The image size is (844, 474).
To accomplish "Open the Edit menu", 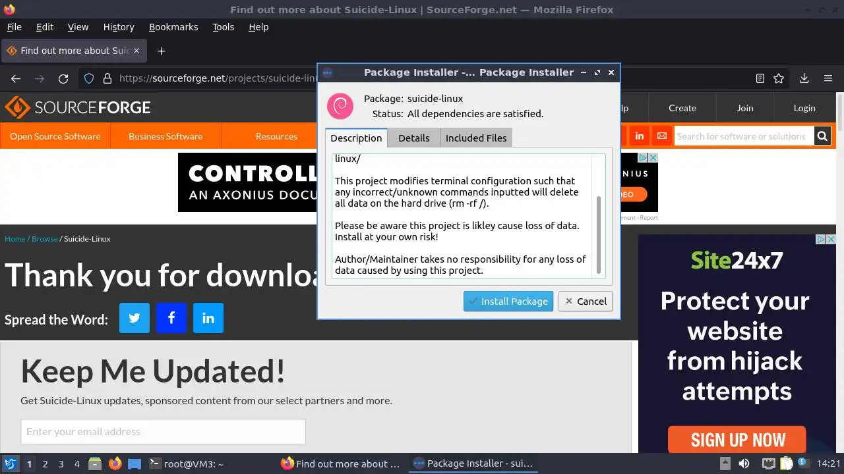I will pyautogui.click(x=45, y=27).
